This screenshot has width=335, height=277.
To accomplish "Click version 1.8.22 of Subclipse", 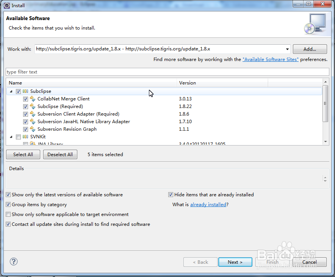I will click(x=185, y=106).
